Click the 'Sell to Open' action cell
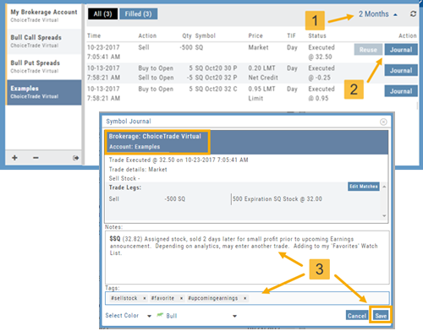 coord(156,78)
